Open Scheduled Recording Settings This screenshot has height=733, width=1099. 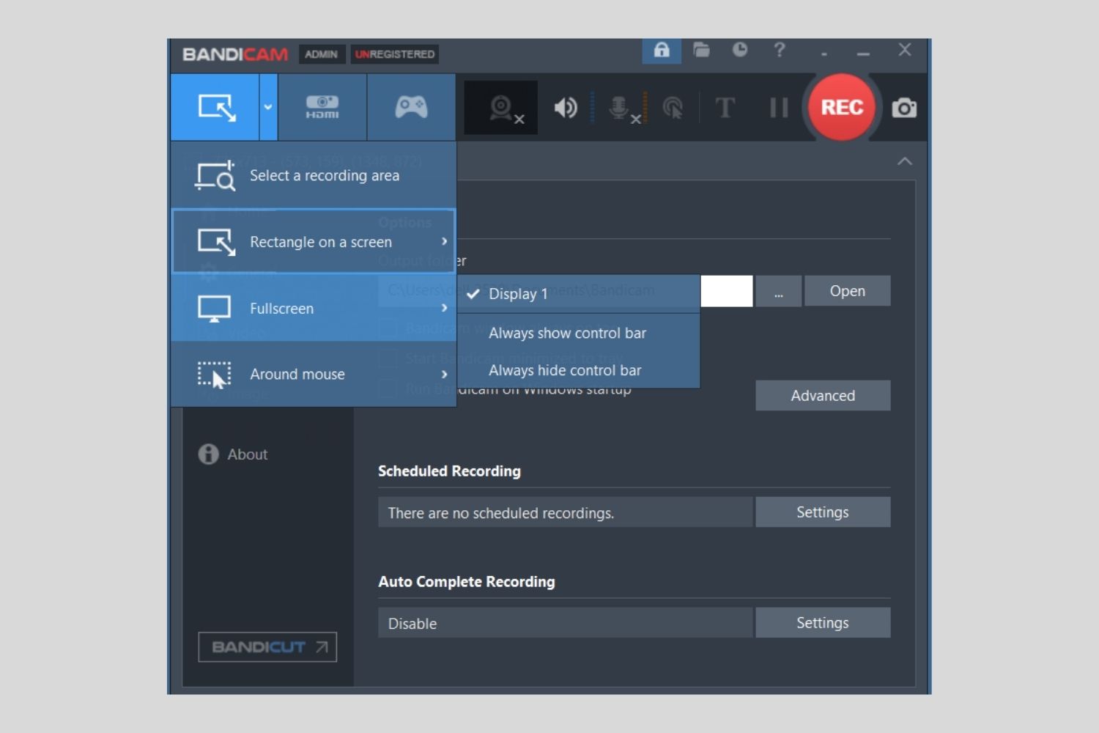(x=823, y=512)
